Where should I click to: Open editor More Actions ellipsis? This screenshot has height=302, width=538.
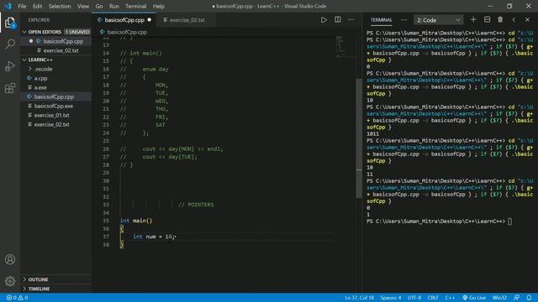coord(351,20)
